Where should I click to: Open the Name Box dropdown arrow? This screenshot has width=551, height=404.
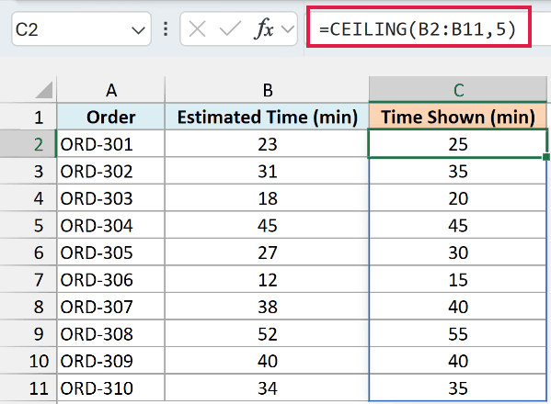tap(138, 30)
